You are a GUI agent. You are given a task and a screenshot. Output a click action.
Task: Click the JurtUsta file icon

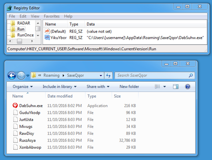pos(15,120)
